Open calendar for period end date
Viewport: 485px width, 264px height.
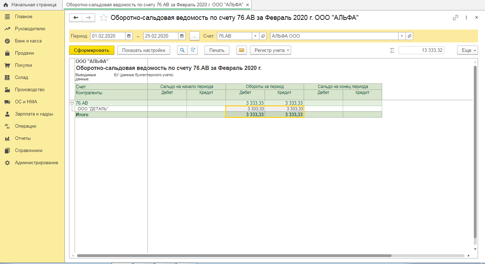click(182, 36)
